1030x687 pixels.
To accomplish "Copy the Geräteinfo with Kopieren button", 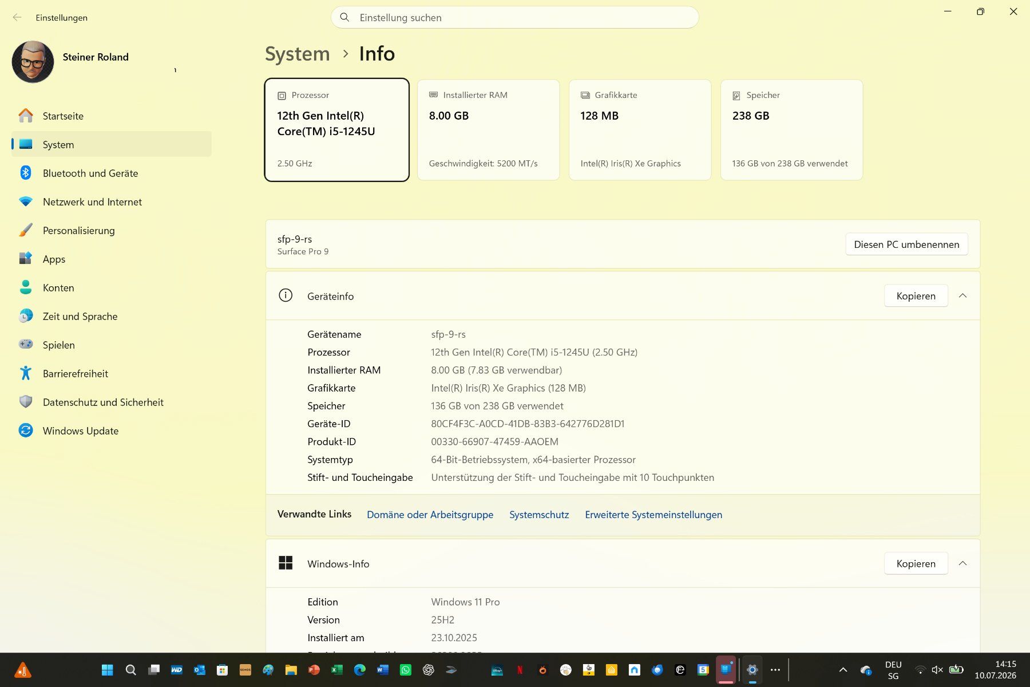I will tap(916, 296).
